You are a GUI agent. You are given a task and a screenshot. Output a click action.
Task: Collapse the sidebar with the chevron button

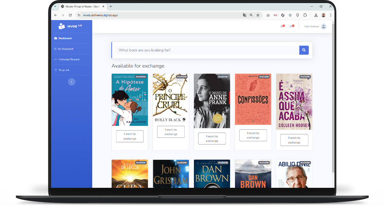point(71,82)
